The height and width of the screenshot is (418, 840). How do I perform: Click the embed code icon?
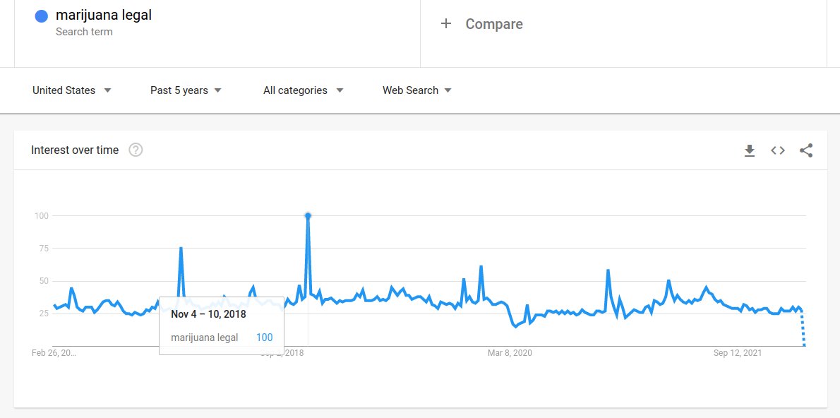778,150
